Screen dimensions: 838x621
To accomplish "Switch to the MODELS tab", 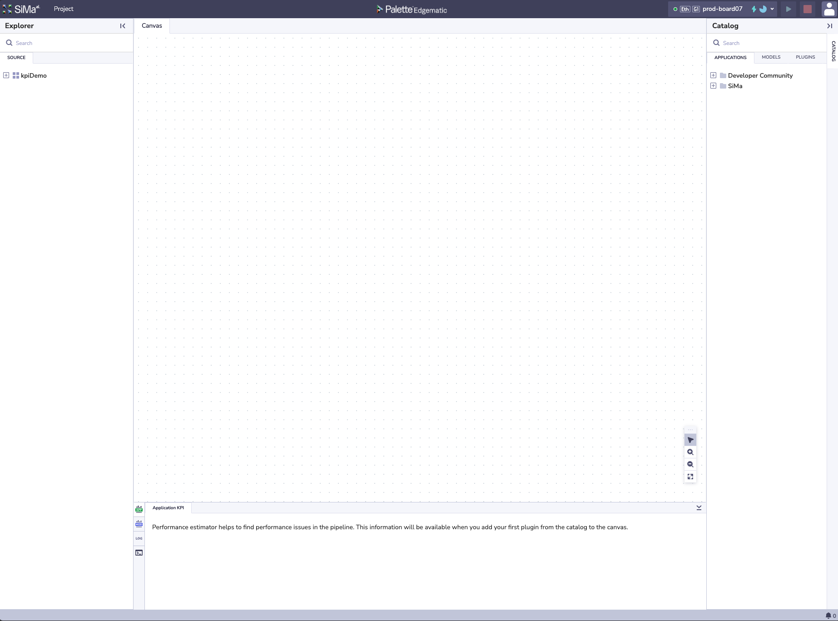I will tap(771, 57).
